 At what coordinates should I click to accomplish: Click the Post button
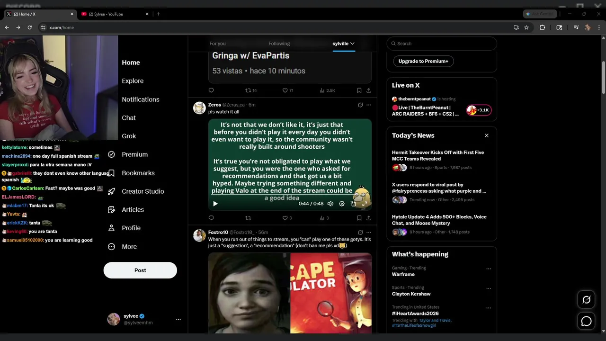click(140, 270)
